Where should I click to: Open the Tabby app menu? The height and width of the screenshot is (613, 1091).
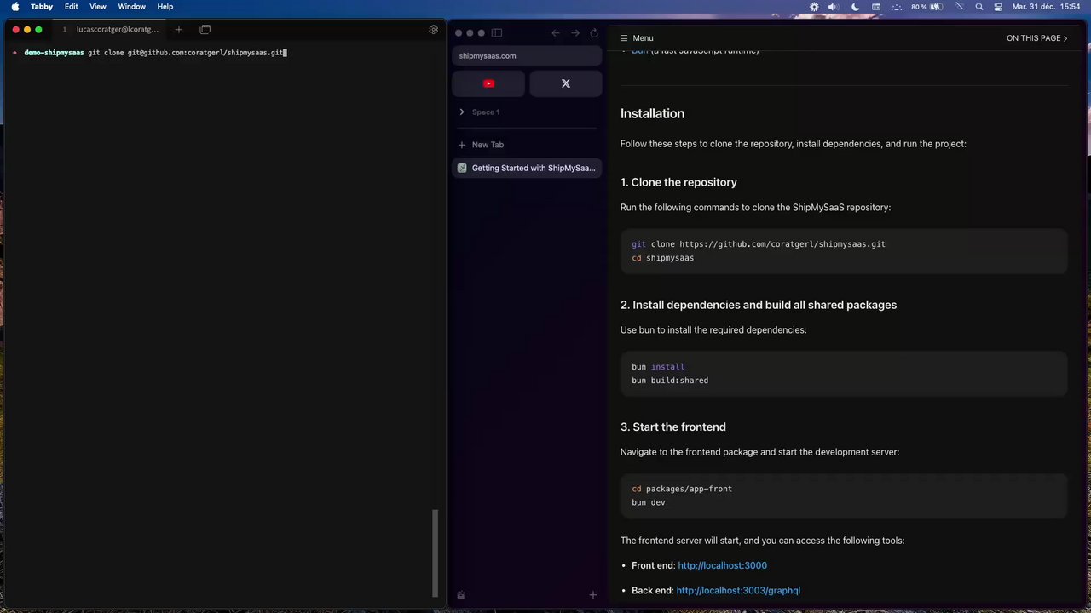pos(42,7)
